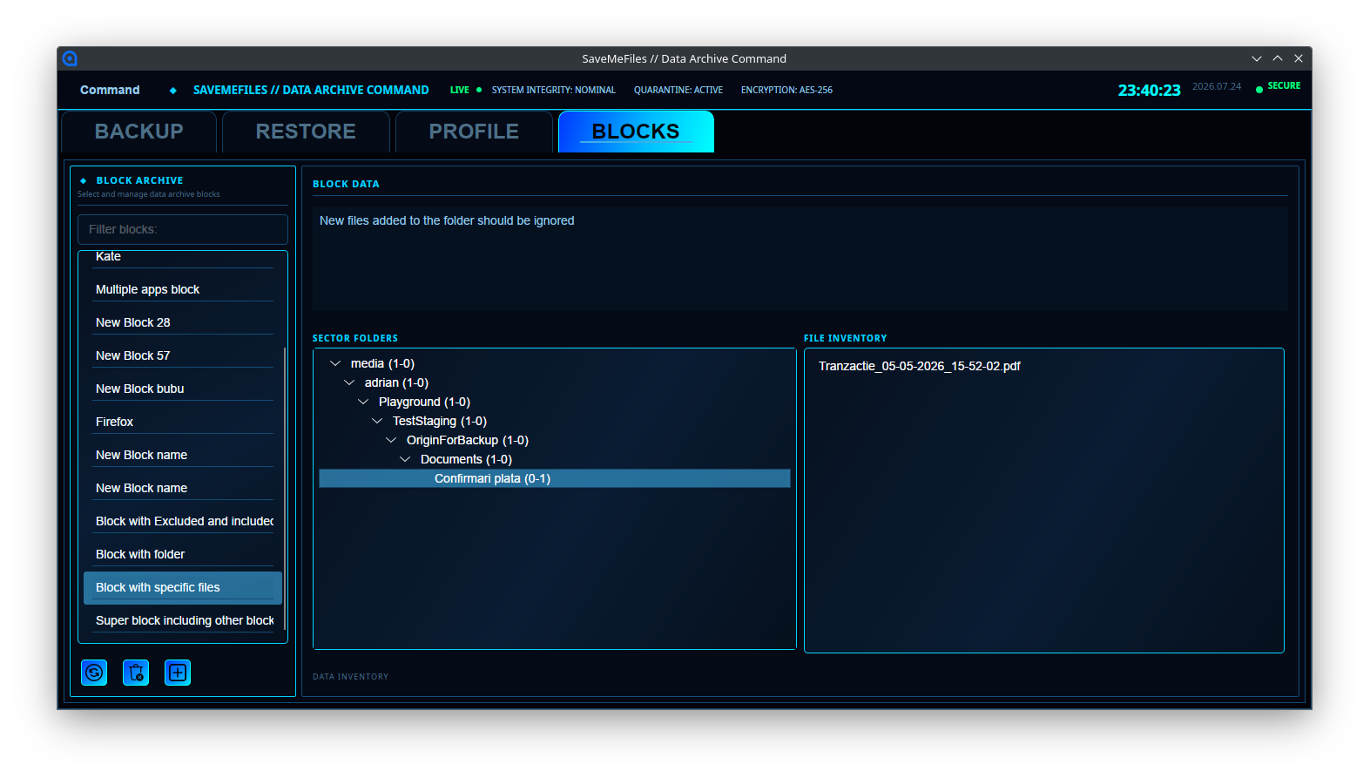Screen dimensions: 1370x778
Task: Maximize the SaveMeFiles window
Action: click(x=1278, y=58)
